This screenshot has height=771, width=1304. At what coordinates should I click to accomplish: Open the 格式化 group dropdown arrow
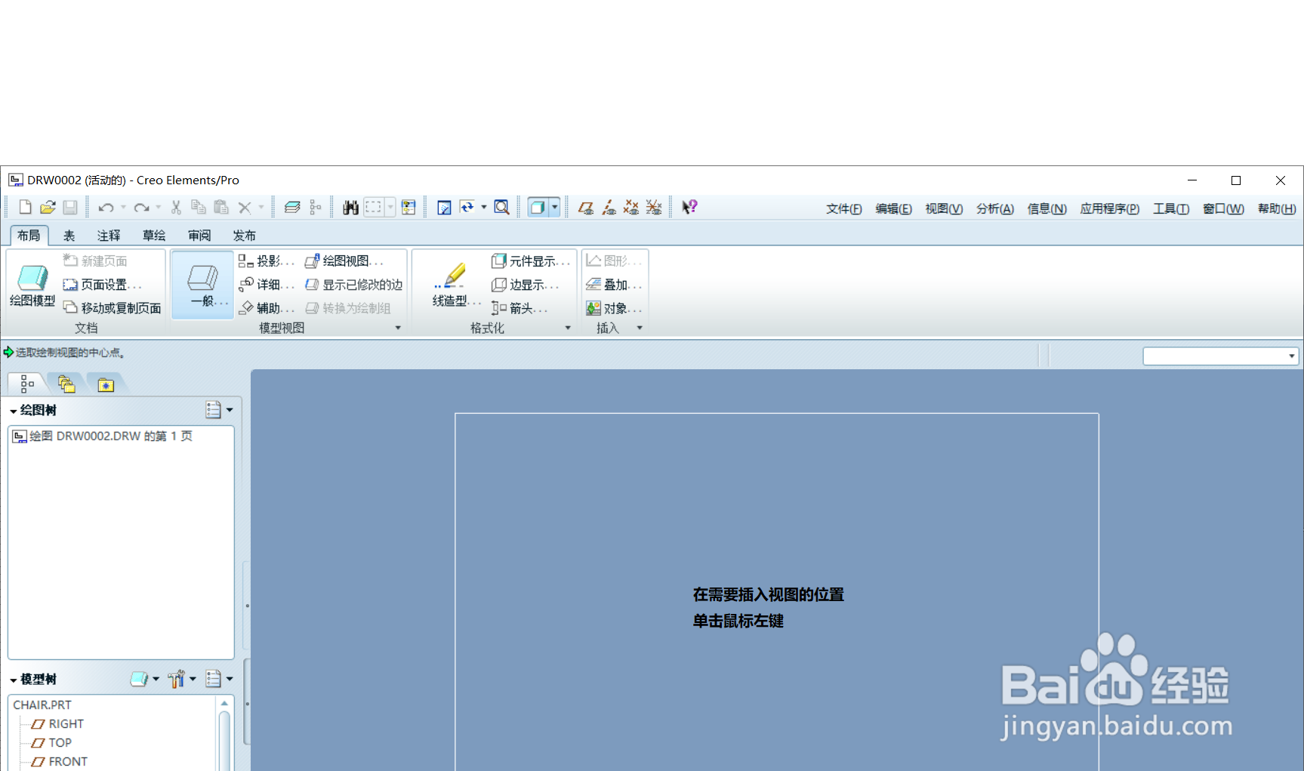tap(568, 327)
